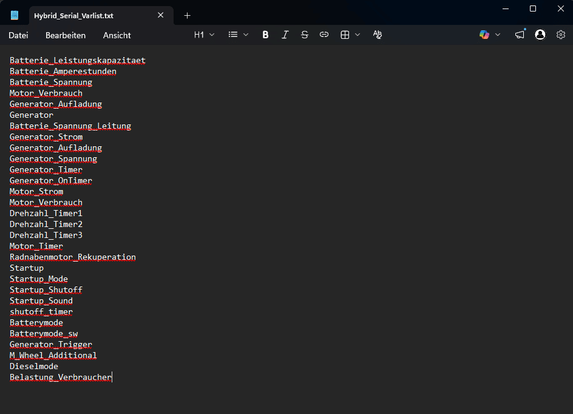The image size is (573, 414).
Task: Click the megaphone announcements icon
Action: coord(520,35)
